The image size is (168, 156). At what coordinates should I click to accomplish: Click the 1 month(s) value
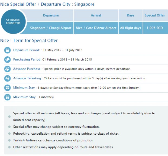(x=46, y=97)
